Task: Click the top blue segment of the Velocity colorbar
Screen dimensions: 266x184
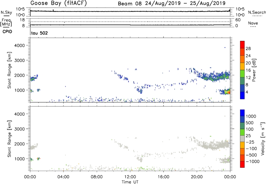Action: 242,113
